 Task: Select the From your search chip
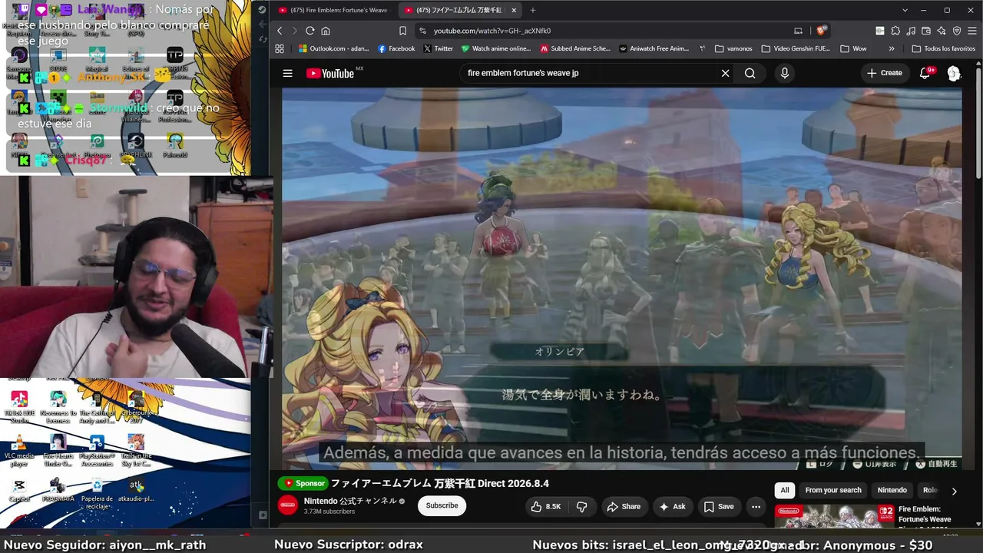tap(833, 490)
